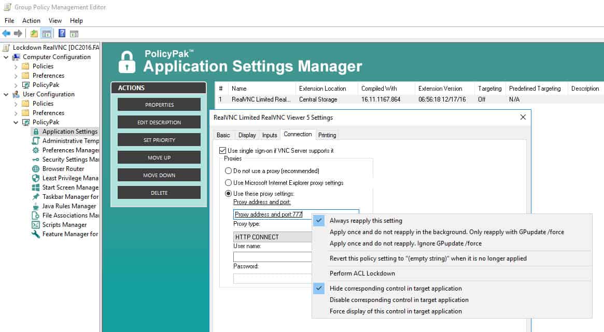The image size is (604, 332).
Task: Select the File Associations Manager icon
Action: [36, 215]
